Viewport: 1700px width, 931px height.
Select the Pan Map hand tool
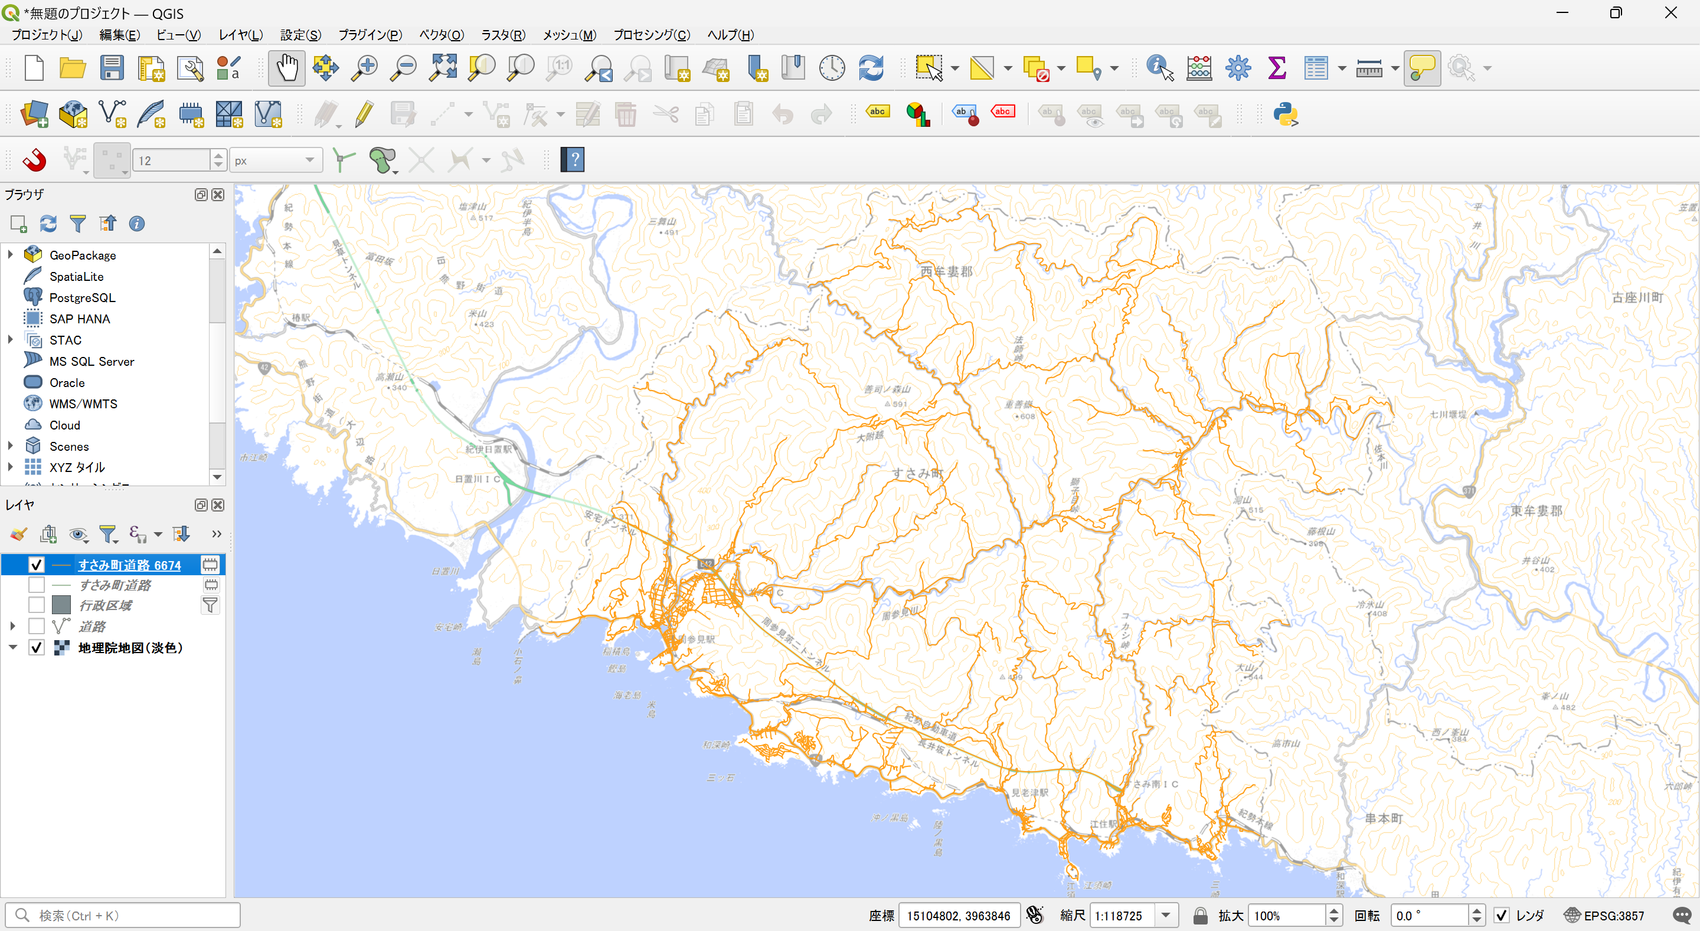coord(286,68)
